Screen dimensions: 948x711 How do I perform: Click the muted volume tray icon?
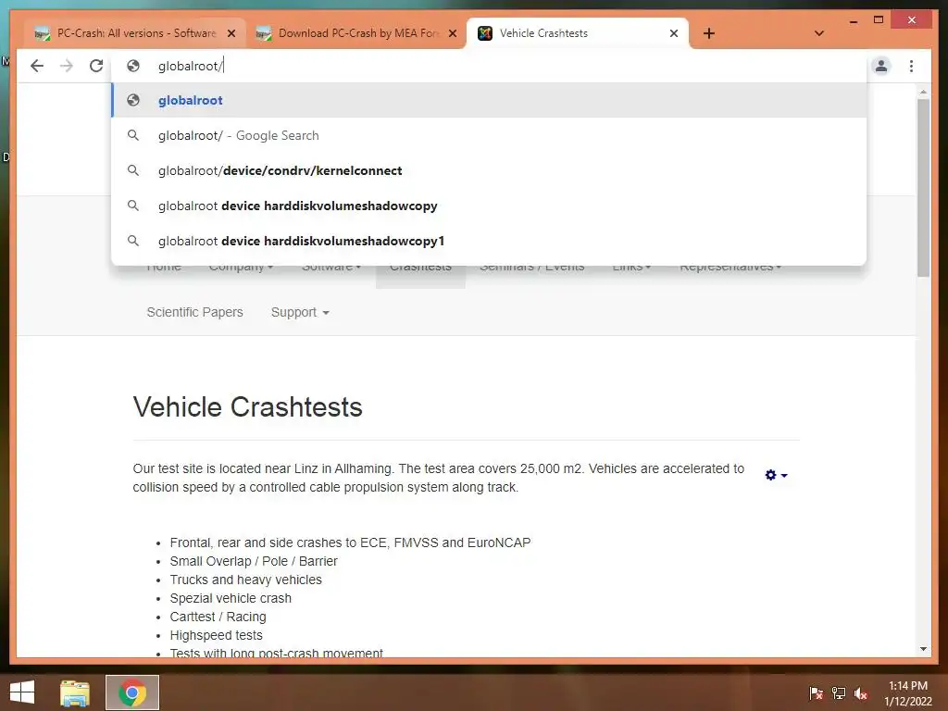(x=861, y=692)
